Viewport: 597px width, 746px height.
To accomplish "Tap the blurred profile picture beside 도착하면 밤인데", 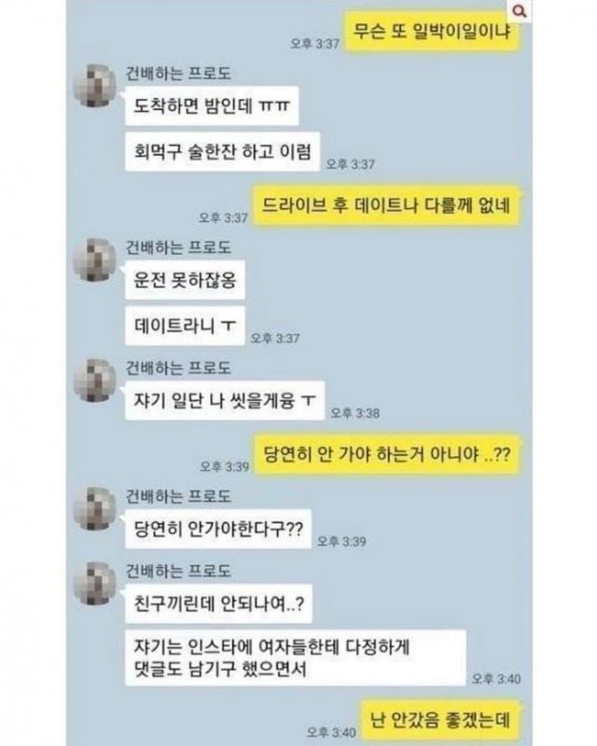I will [95, 86].
